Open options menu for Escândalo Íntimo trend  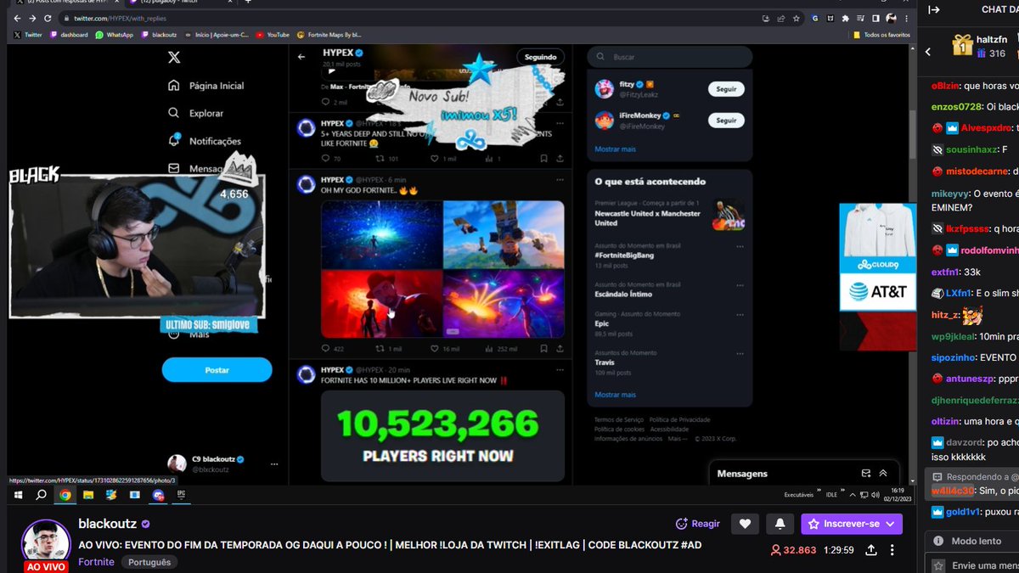(x=741, y=285)
